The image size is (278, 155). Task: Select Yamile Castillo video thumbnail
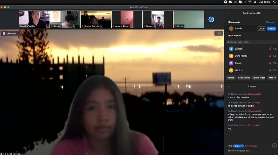34,19
